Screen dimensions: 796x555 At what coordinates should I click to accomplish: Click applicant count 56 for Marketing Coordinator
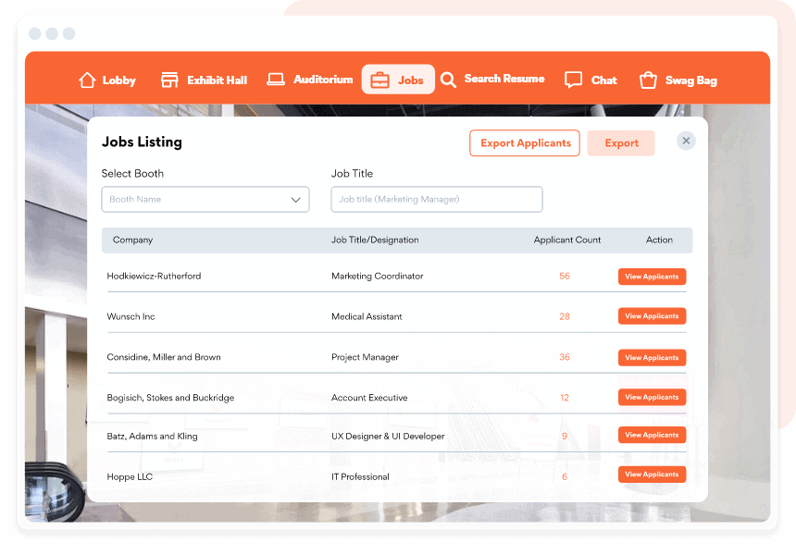pos(565,276)
